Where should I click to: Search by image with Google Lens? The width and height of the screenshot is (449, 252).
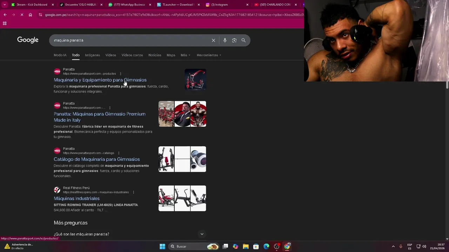(234, 40)
